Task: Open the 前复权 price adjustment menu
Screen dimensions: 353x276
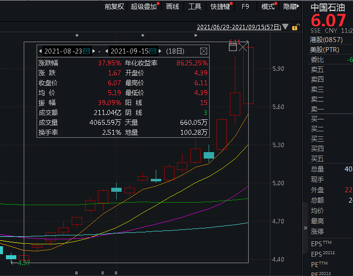Action: pos(114,6)
